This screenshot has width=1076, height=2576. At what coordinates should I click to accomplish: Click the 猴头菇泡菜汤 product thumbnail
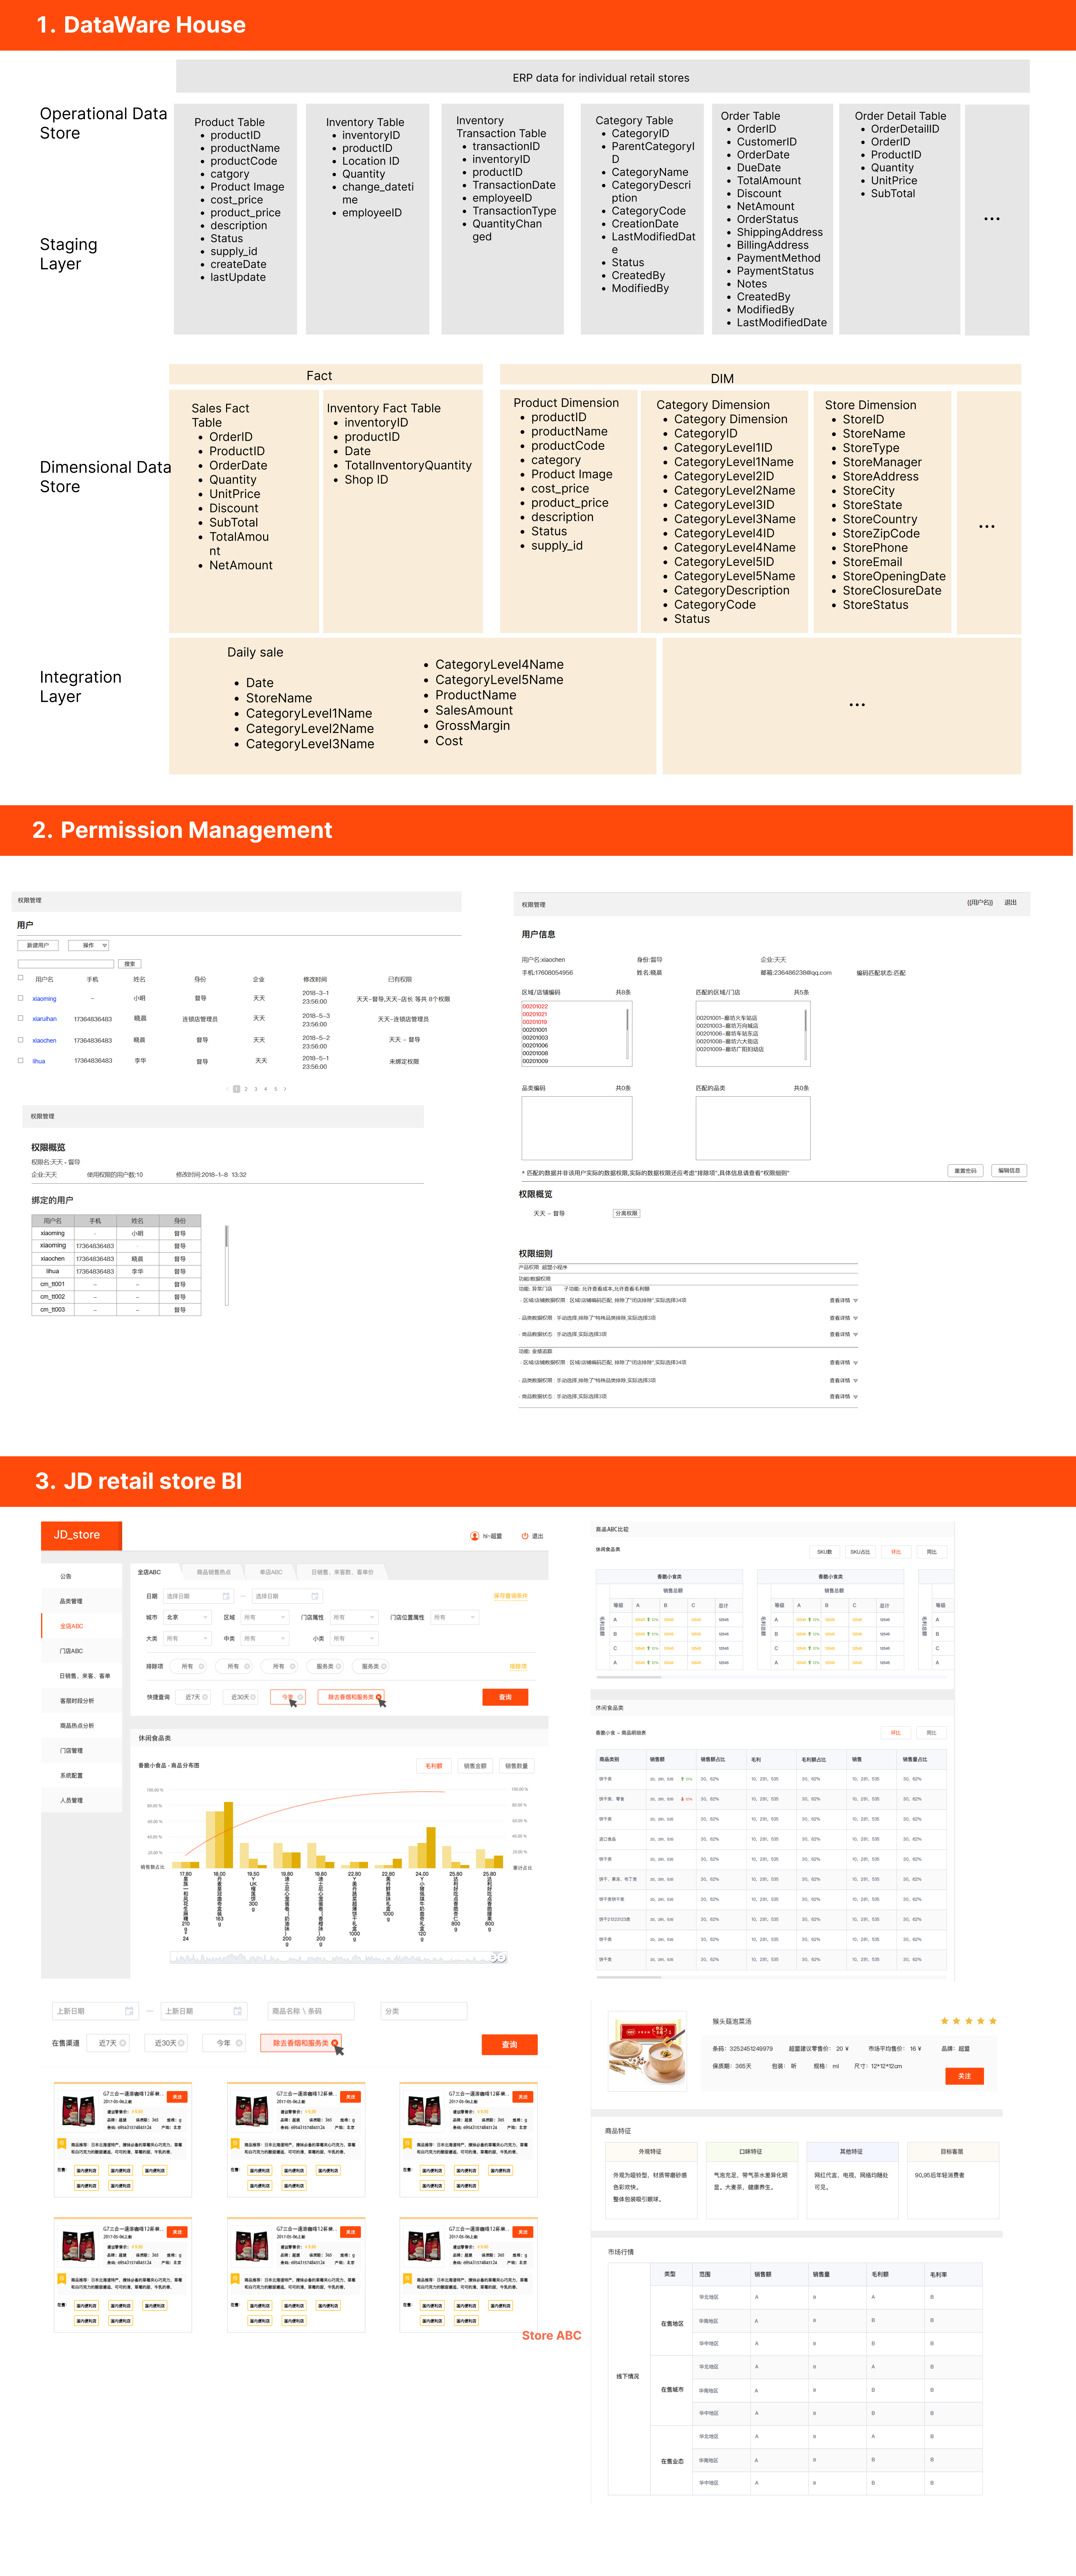(647, 2051)
